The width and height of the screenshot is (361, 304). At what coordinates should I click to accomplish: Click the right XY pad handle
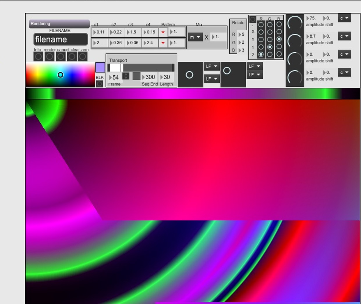click(x=227, y=71)
